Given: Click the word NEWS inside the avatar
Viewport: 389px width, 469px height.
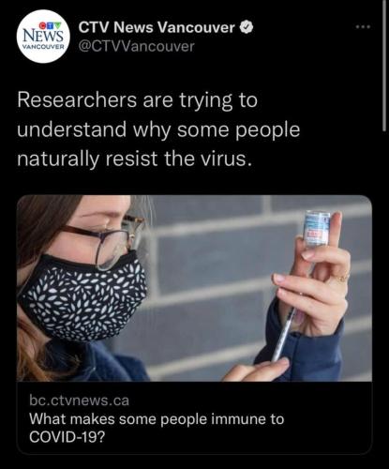Looking at the screenshot, I should tap(43, 36).
